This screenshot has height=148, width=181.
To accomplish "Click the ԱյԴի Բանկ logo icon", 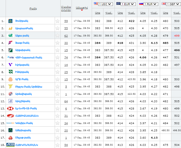I will tap(10, 79).
